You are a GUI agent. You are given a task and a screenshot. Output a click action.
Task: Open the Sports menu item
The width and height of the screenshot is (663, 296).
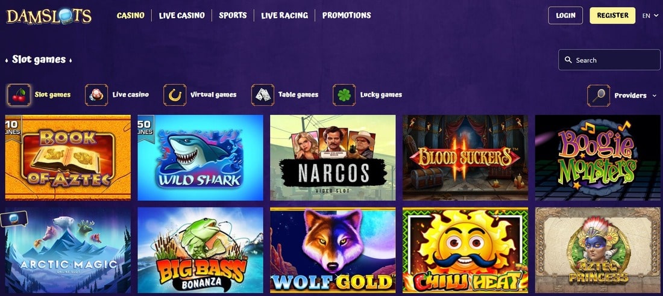tap(233, 15)
